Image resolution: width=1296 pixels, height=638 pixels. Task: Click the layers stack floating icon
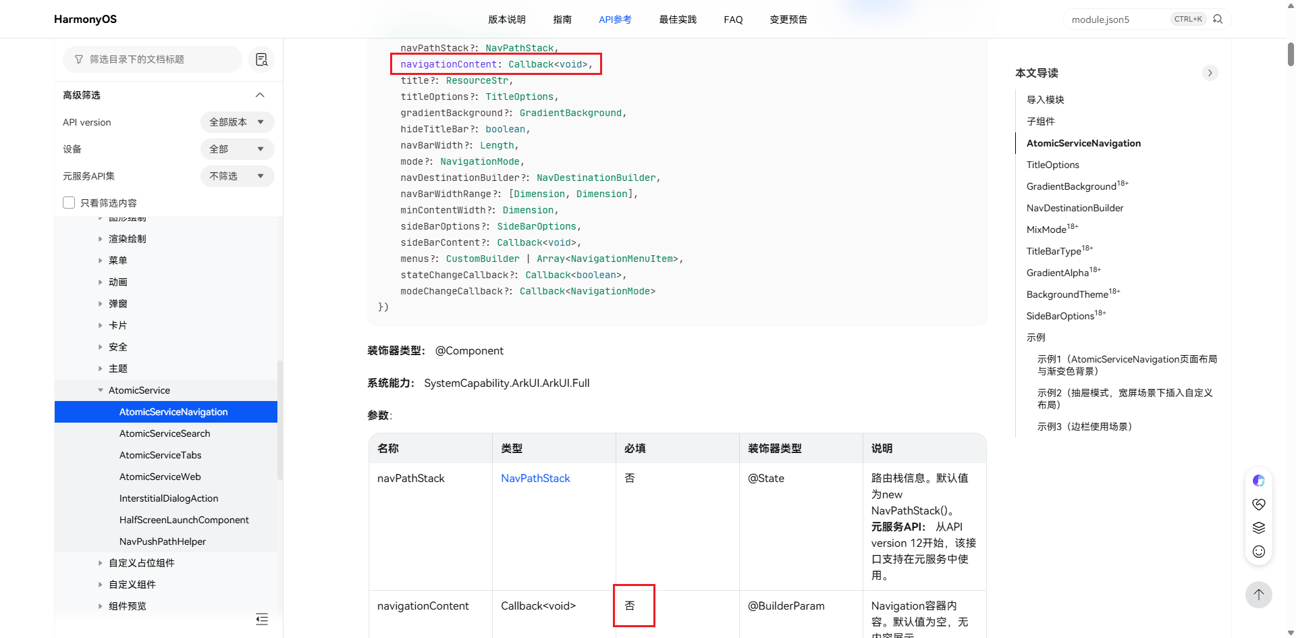(x=1259, y=528)
